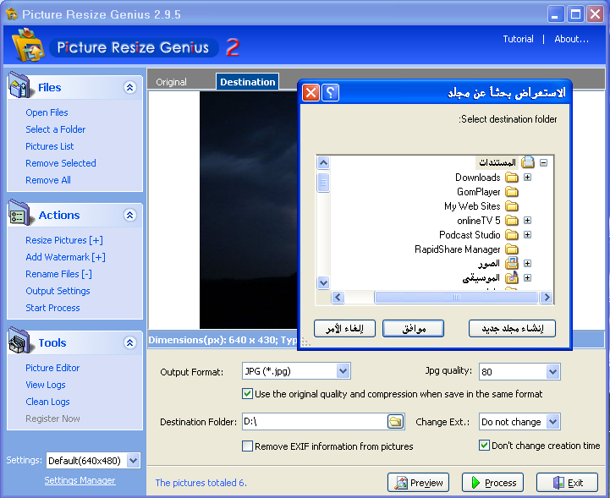Image resolution: width=610 pixels, height=498 pixels.
Task: Open the About... link
Action: (x=571, y=39)
